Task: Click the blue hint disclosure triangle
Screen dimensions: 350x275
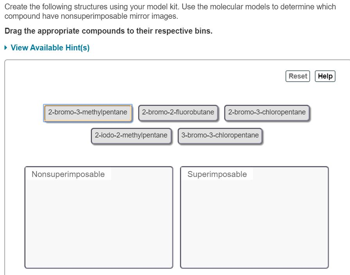Action: click(5, 47)
